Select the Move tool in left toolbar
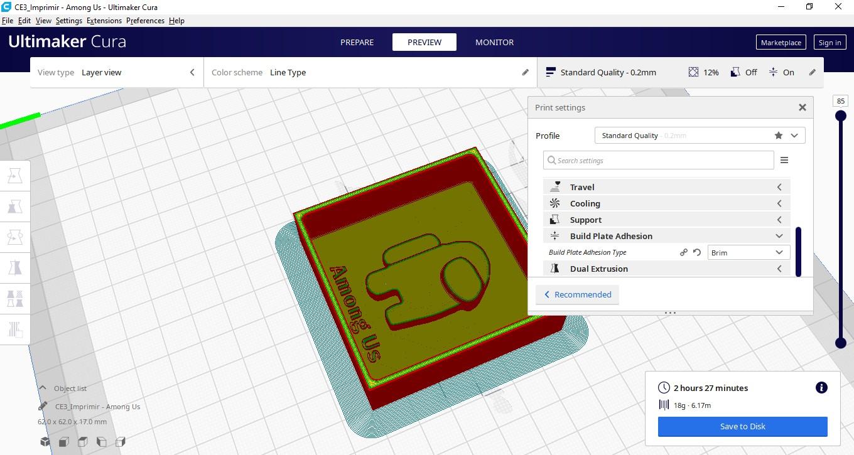854x455 pixels. click(x=15, y=176)
